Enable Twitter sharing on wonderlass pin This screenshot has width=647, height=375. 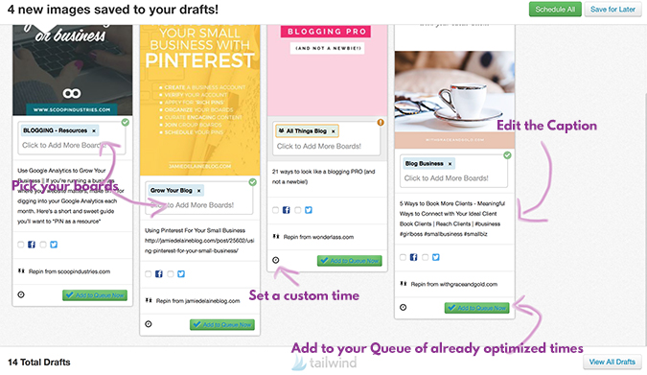click(298, 210)
